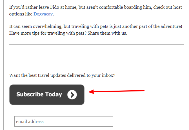
Task: Click the white circle arrow icon in the Subscribe button
Action: click(72, 95)
